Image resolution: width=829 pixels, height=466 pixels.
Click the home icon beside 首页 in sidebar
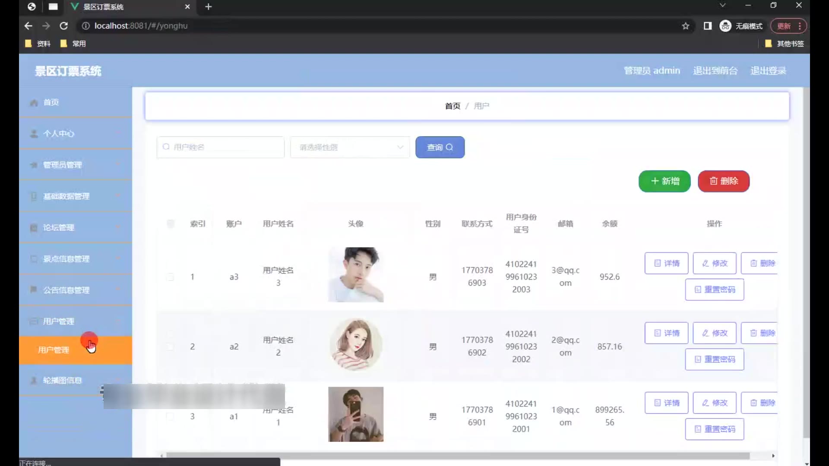[x=34, y=103]
